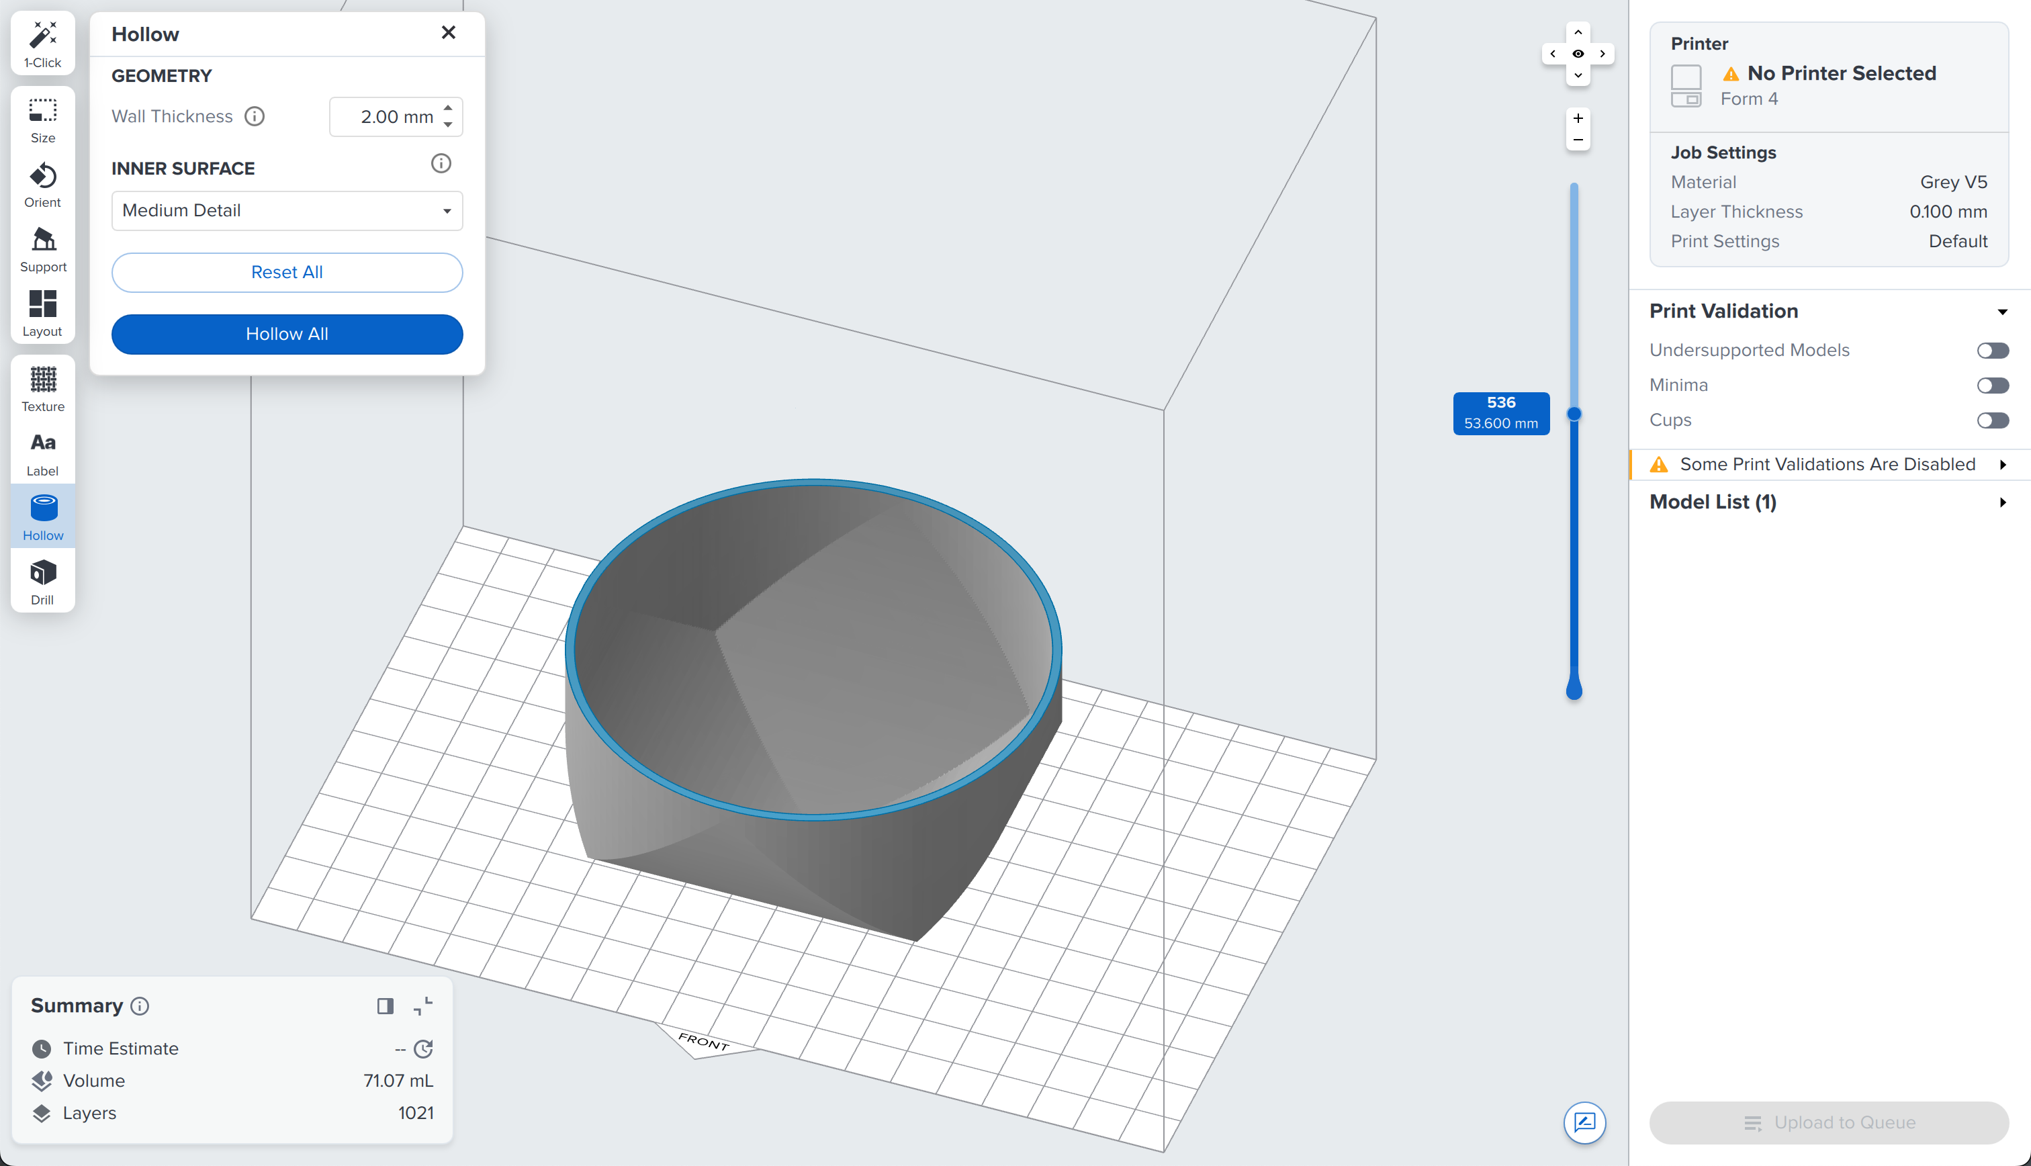2031x1166 pixels.
Task: Click the Hollow All button
Action: point(286,334)
